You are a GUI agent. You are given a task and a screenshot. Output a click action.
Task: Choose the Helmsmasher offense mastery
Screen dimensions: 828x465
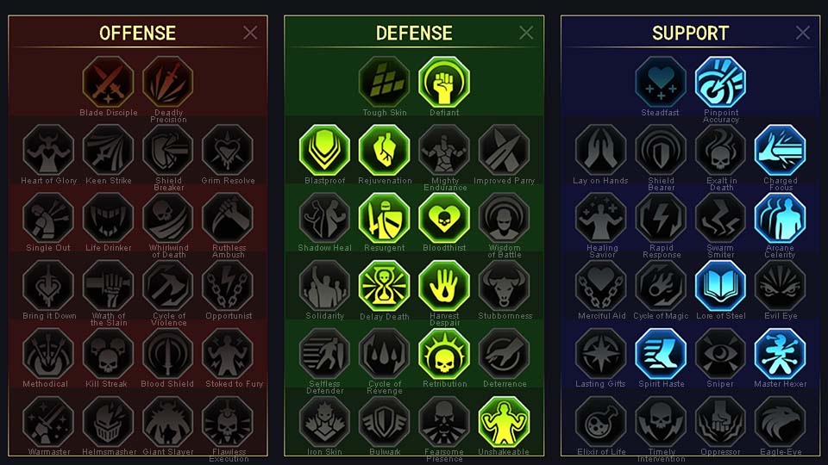point(109,422)
